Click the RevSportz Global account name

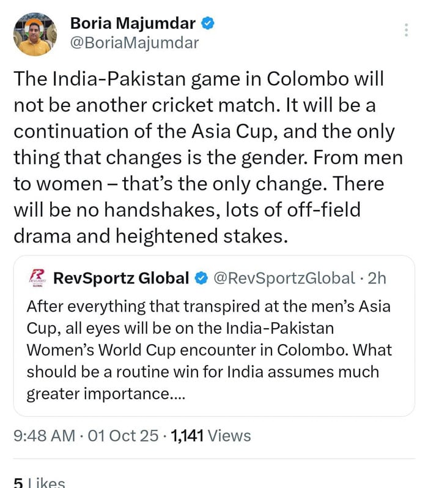(121, 279)
